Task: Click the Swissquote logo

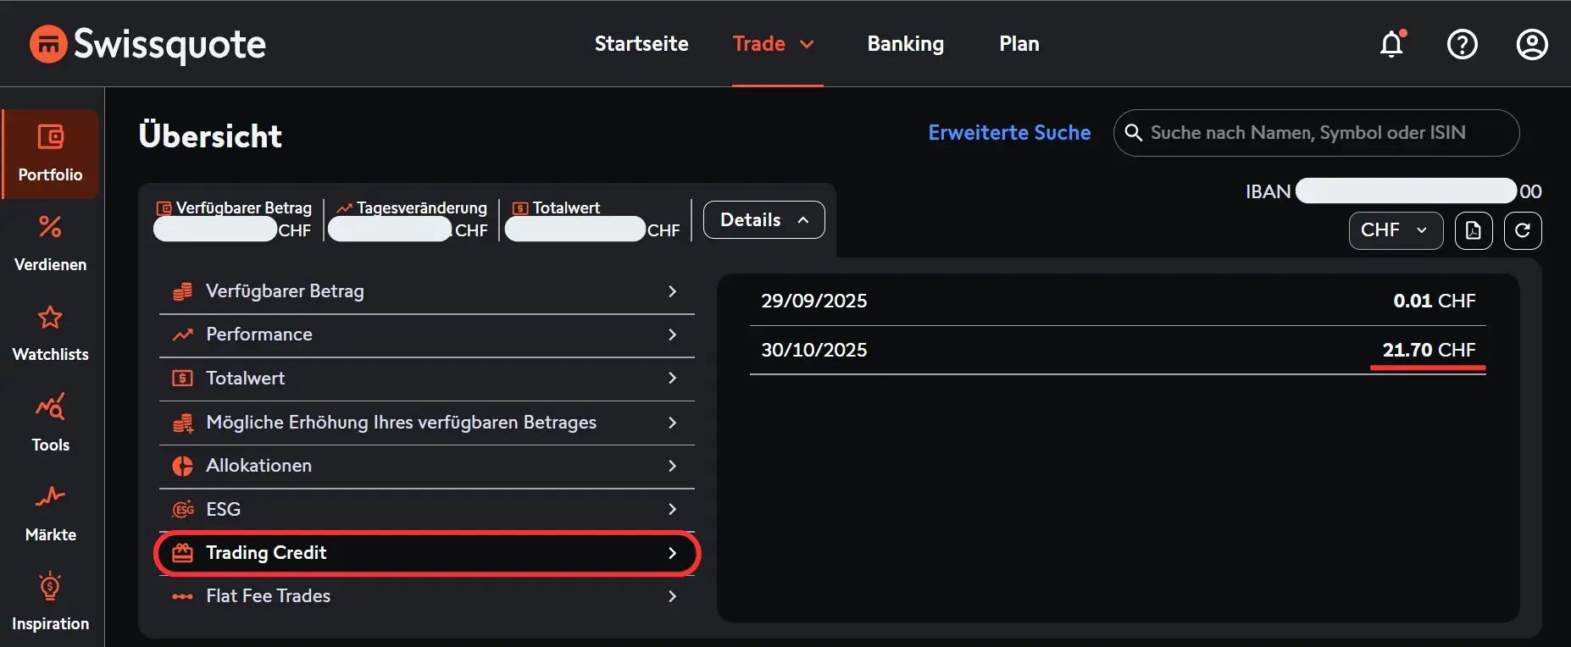Action: point(147,44)
